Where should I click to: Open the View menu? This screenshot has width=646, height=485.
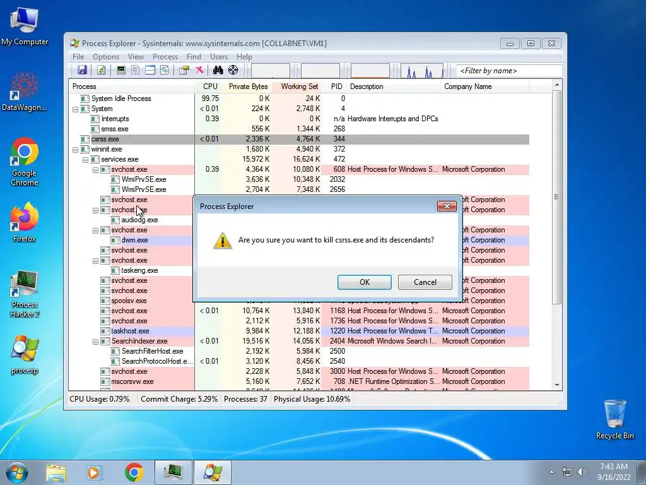136,56
